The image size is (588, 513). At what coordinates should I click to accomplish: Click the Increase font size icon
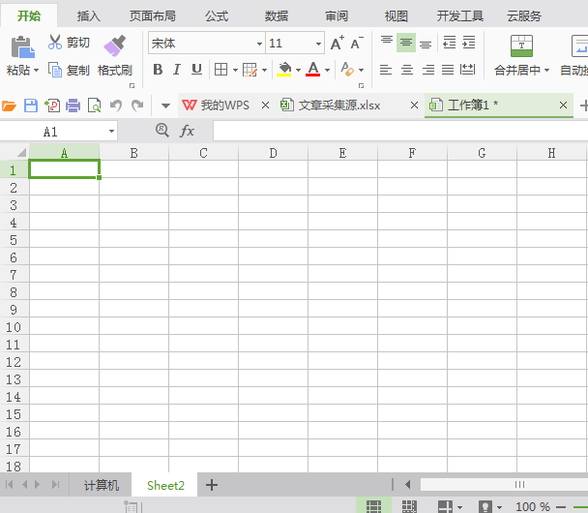[337, 44]
